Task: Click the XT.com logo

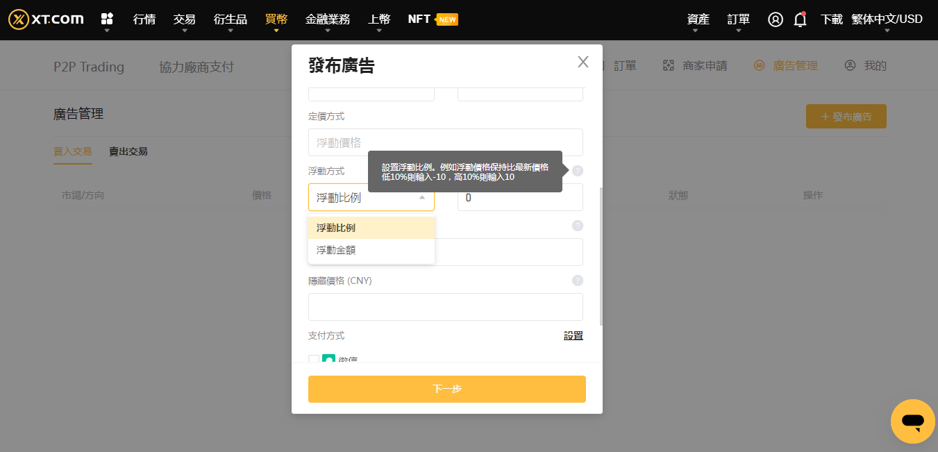Action: click(x=46, y=19)
